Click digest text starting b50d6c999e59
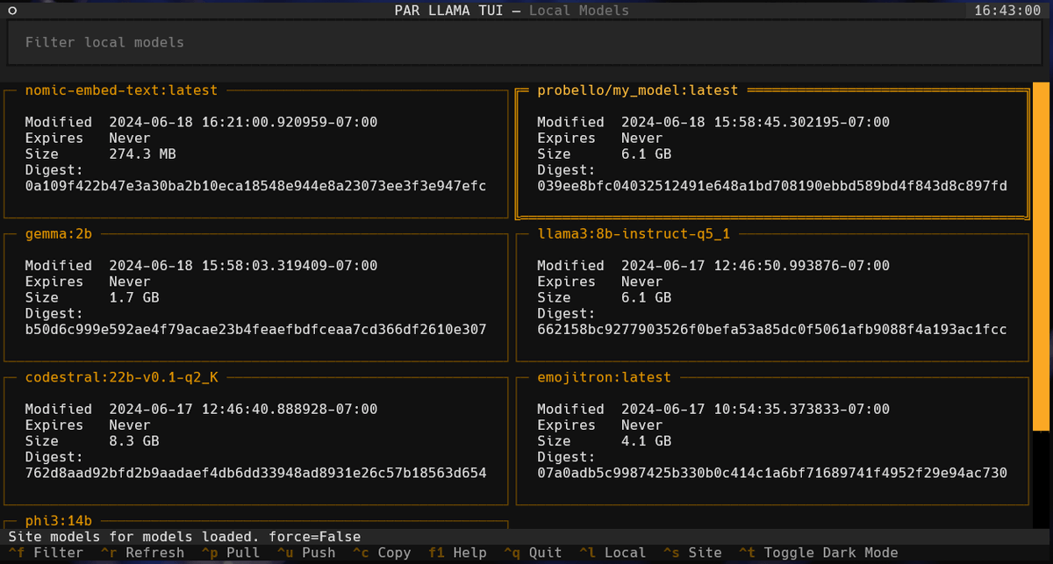This screenshot has width=1053, height=564. click(x=255, y=330)
